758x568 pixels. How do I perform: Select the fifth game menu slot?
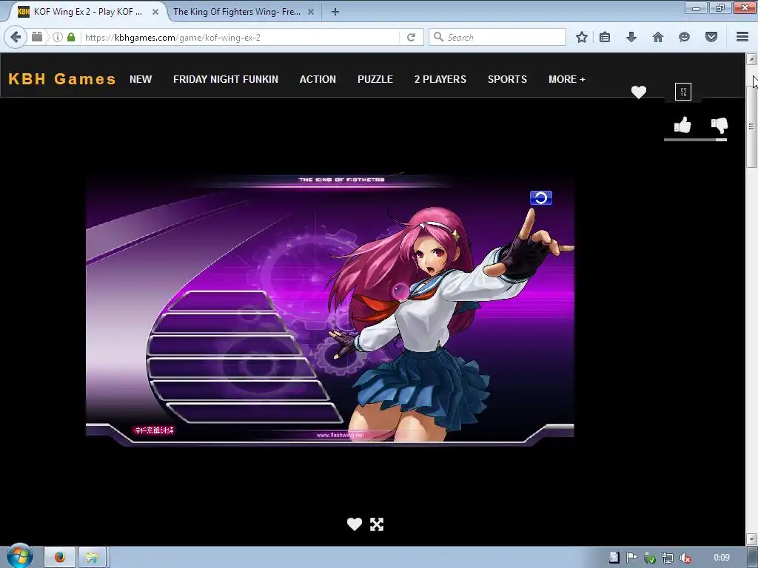click(241, 390)
